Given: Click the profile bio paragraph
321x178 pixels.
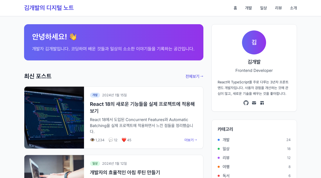Looking at the screenshot, I should 253,88.
